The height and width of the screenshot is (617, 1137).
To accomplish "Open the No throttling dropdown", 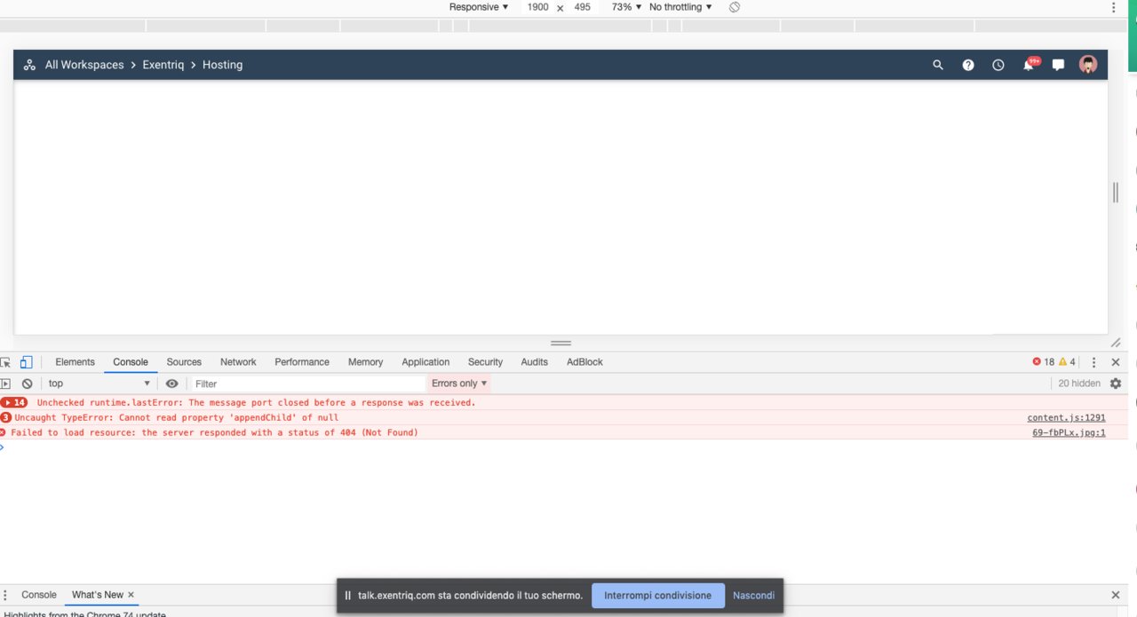I will (680, 7).
